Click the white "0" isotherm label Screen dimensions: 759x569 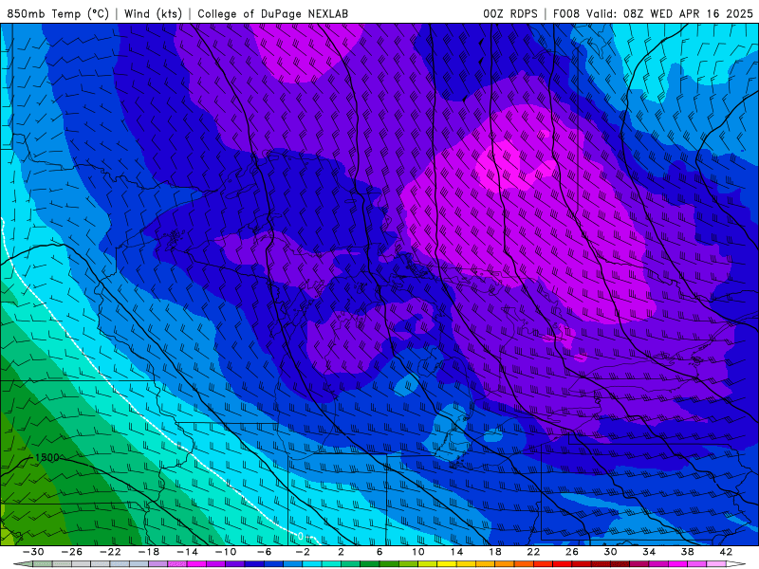(301, 536)
